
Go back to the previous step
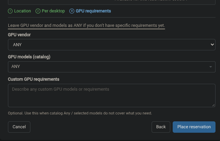click(161, 127)
